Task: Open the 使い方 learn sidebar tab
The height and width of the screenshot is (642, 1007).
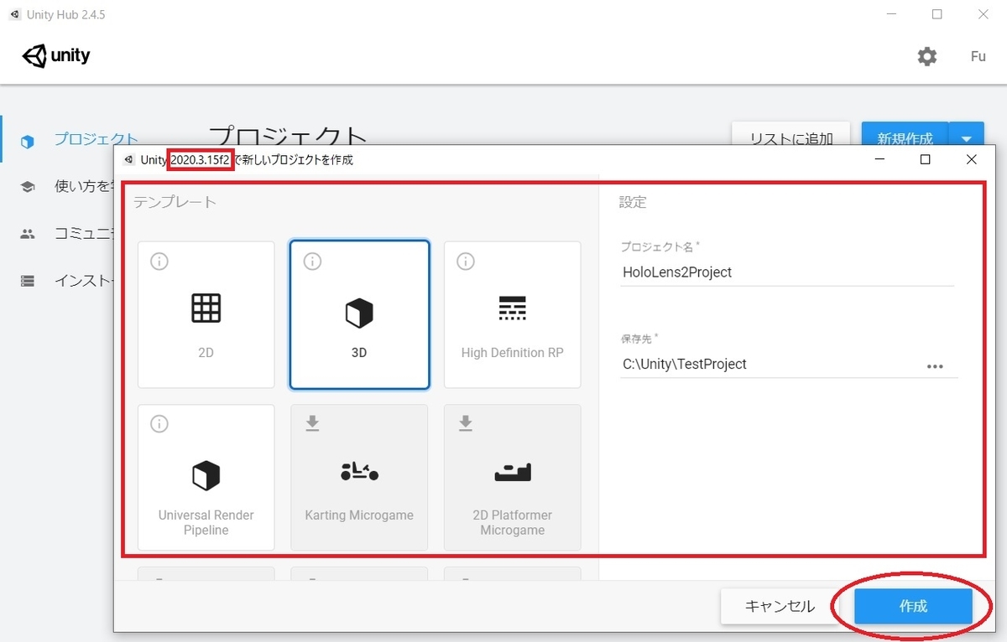Action: (83, 186)
